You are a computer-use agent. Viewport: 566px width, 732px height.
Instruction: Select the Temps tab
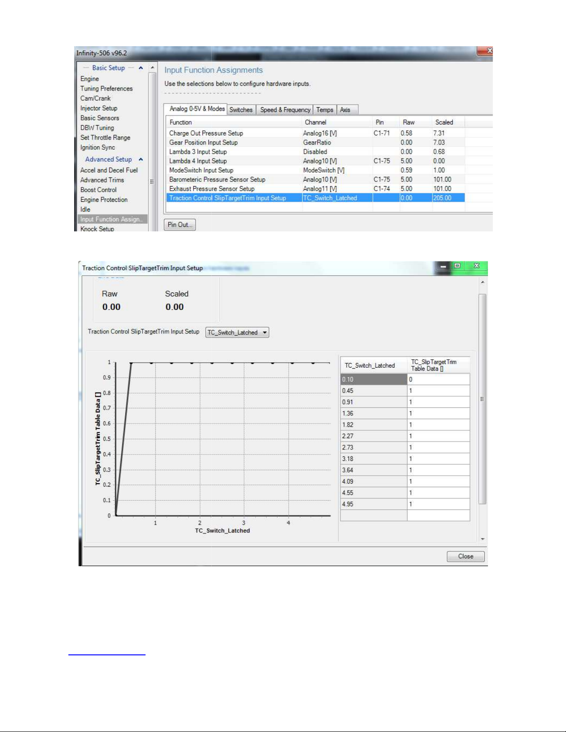coord(324,110)
